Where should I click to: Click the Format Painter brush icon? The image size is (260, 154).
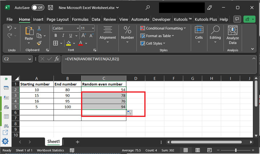pyautogui.click(x=39, y=43)
